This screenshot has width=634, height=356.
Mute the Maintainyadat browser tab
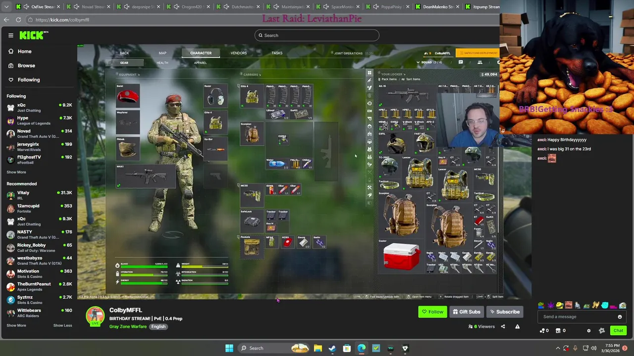pyautogui.click(x=276, y=7)
